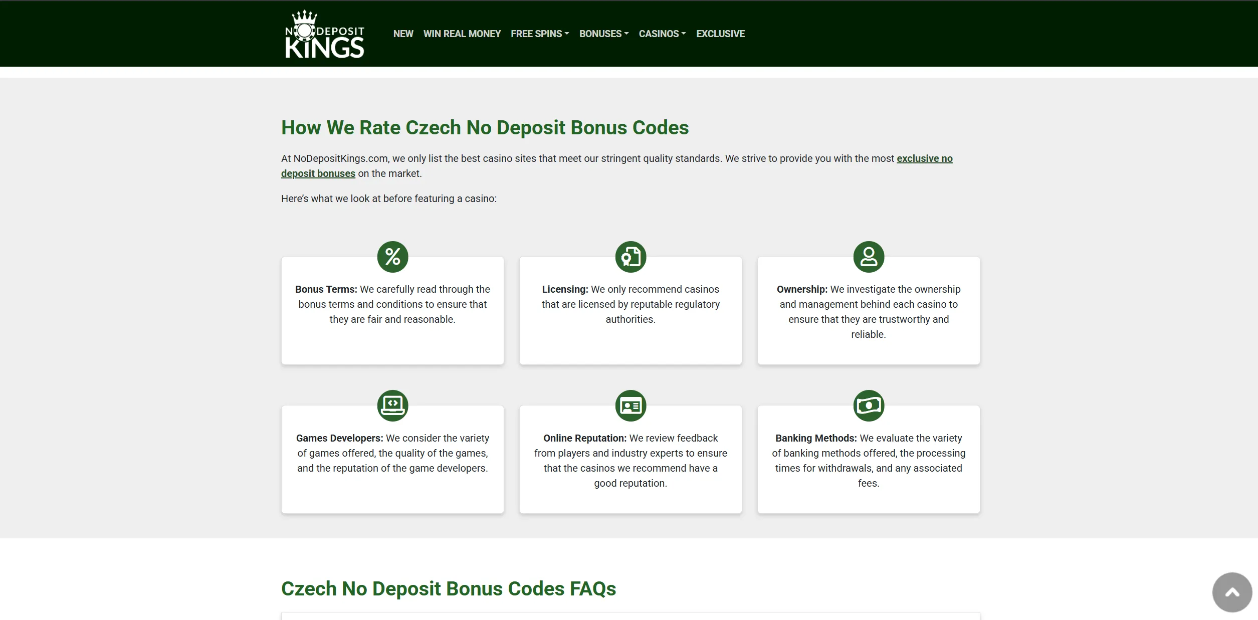Click the 'Games Developers:' card text
This screenshot has height=620, width=1258.
click(x=392, y=453)
